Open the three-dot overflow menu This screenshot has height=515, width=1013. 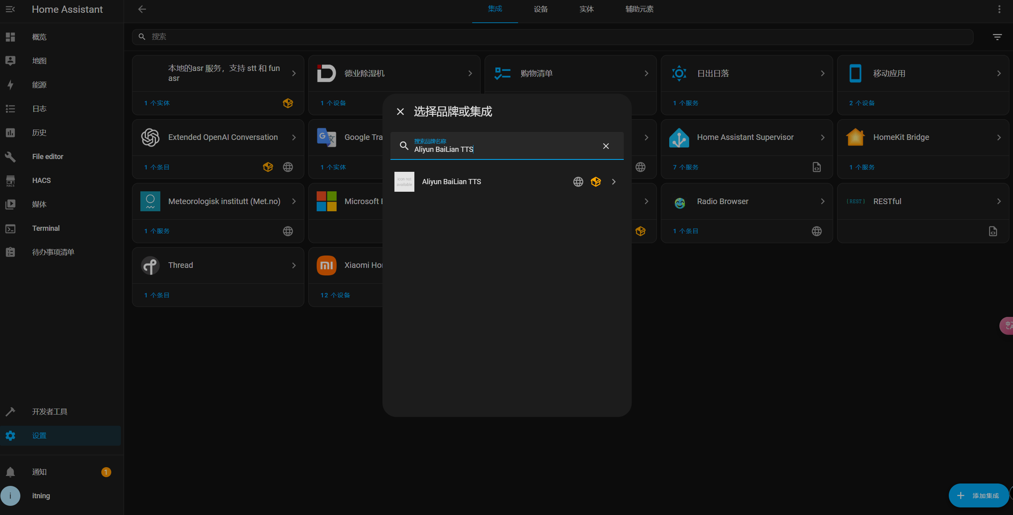point(999,9)
